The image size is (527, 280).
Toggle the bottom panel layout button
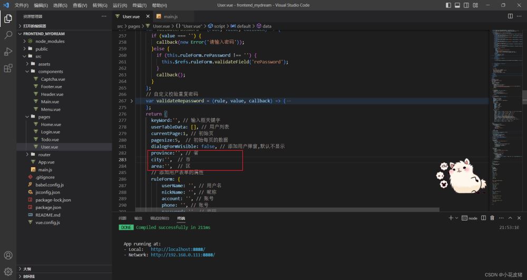click(457, 5)
